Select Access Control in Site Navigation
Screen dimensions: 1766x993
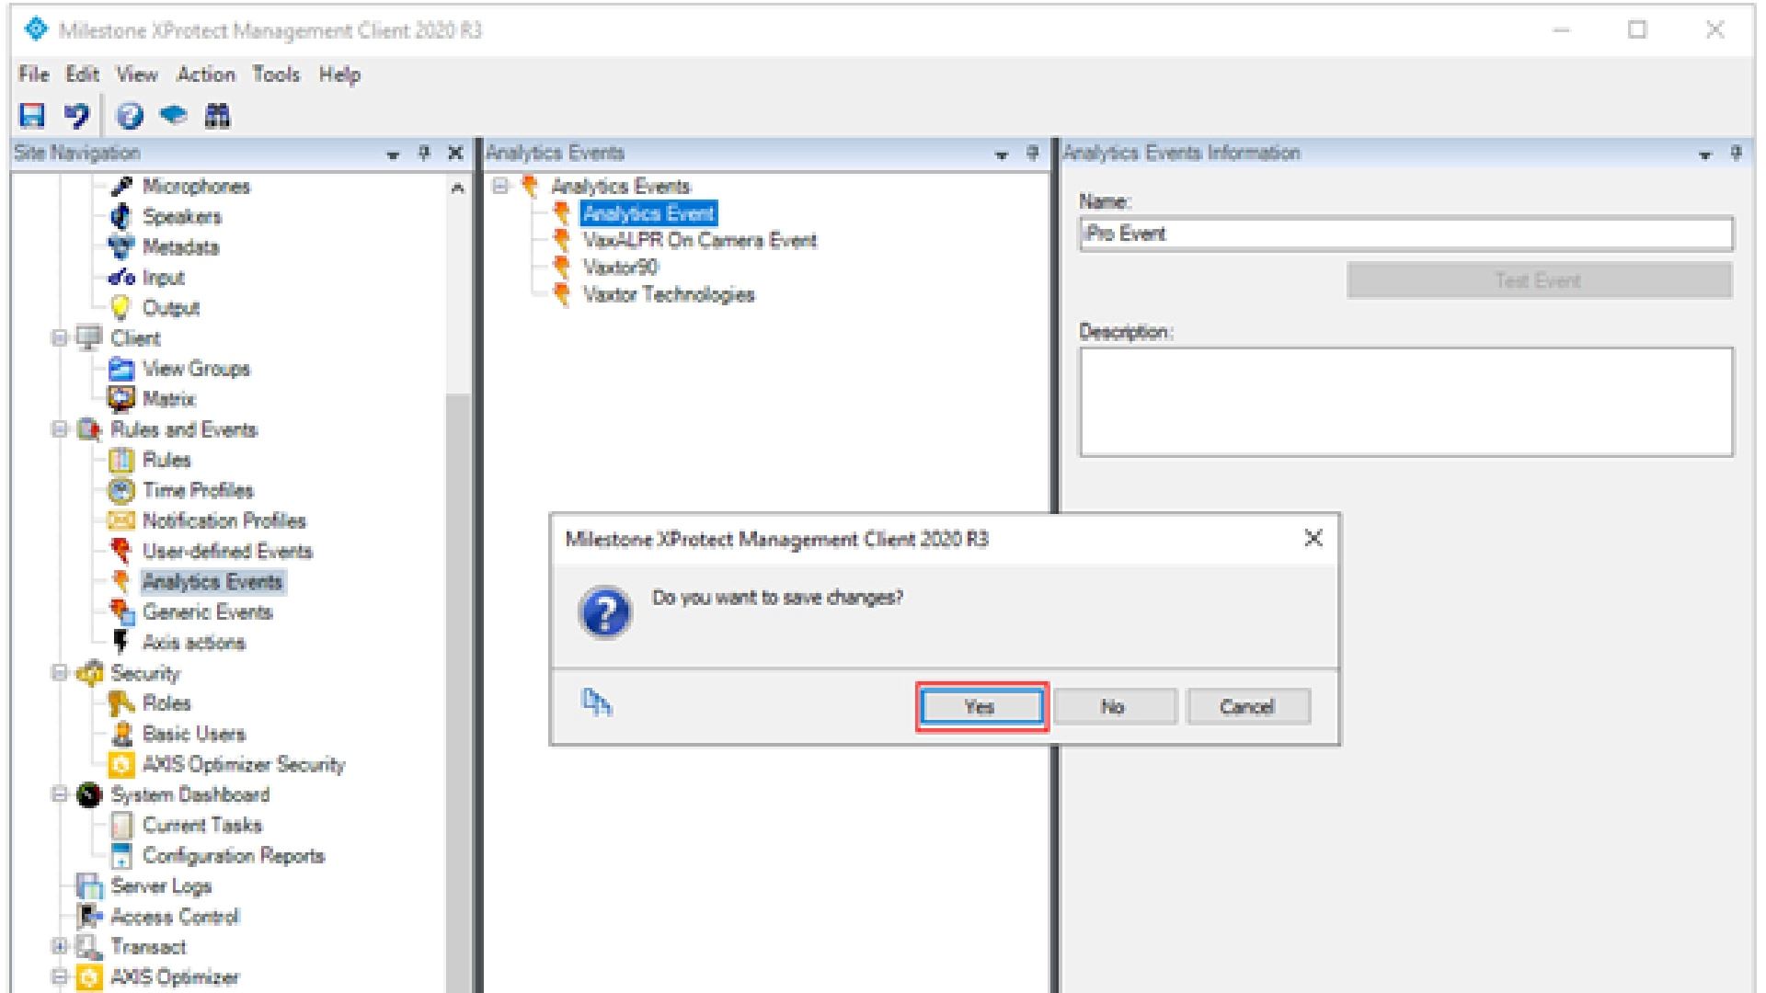coord(175,917)
